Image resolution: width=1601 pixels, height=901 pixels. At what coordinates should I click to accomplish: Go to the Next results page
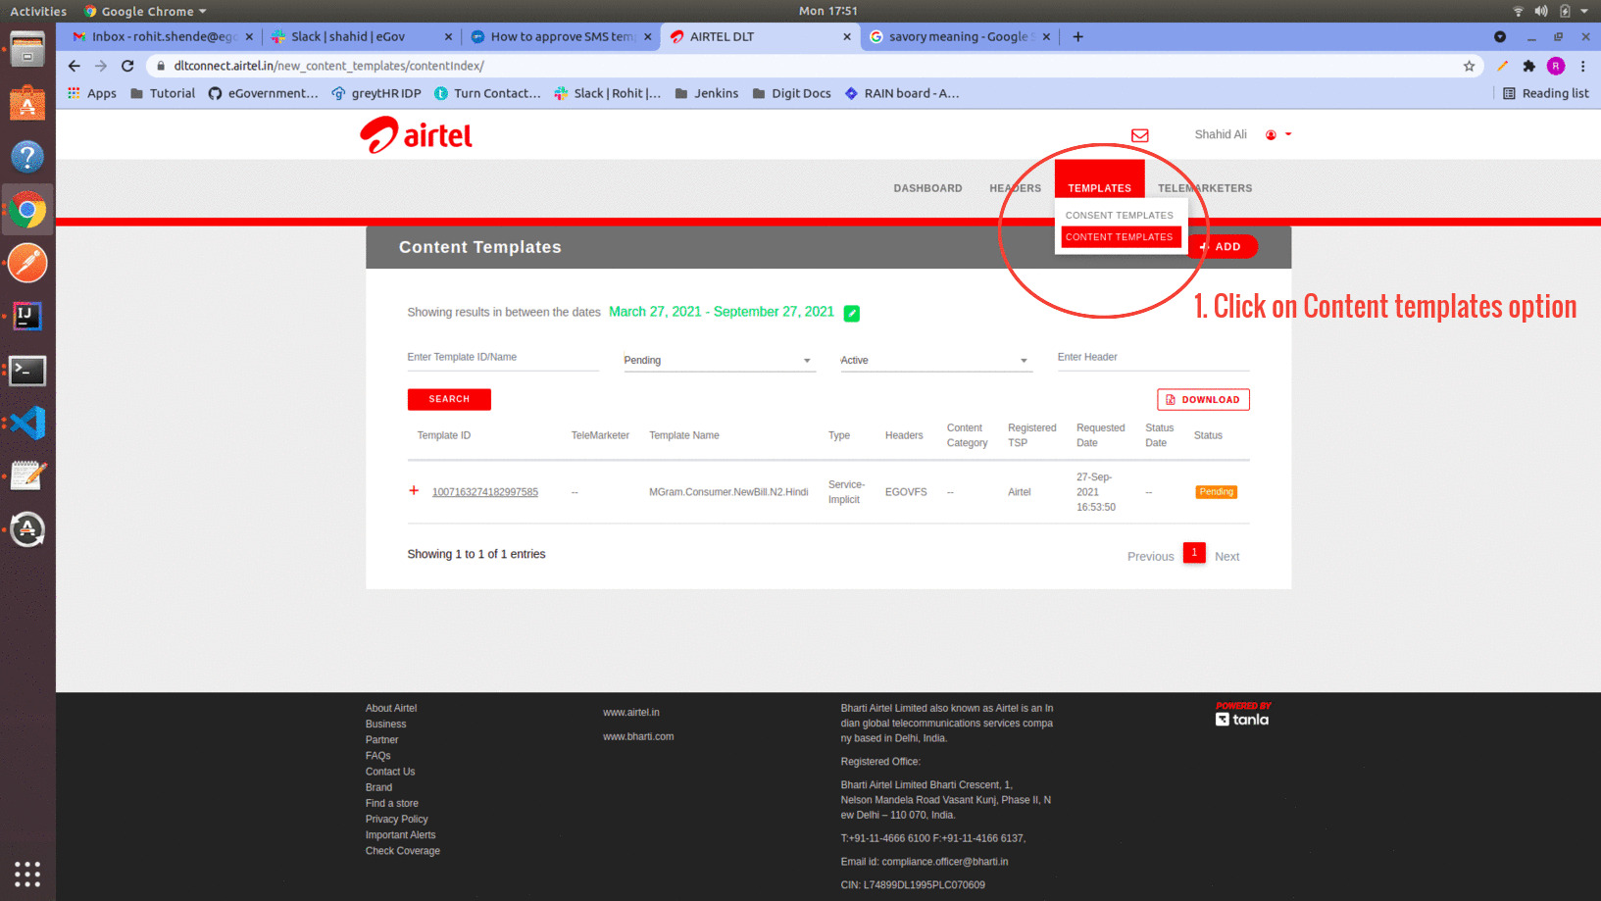pos(1226,556)
